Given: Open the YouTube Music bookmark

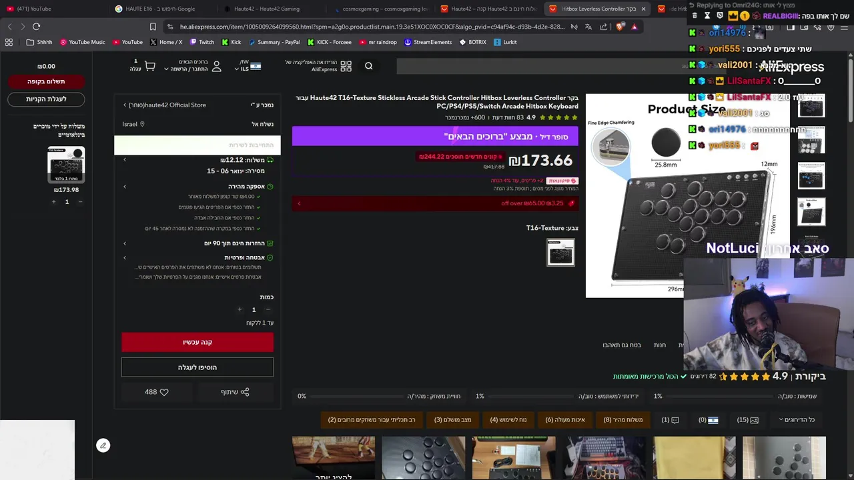Looking at the screenshot, I should 83,42.
